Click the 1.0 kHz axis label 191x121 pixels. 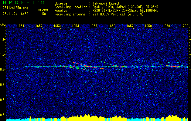pyautogui.click(x=2, y=54)
